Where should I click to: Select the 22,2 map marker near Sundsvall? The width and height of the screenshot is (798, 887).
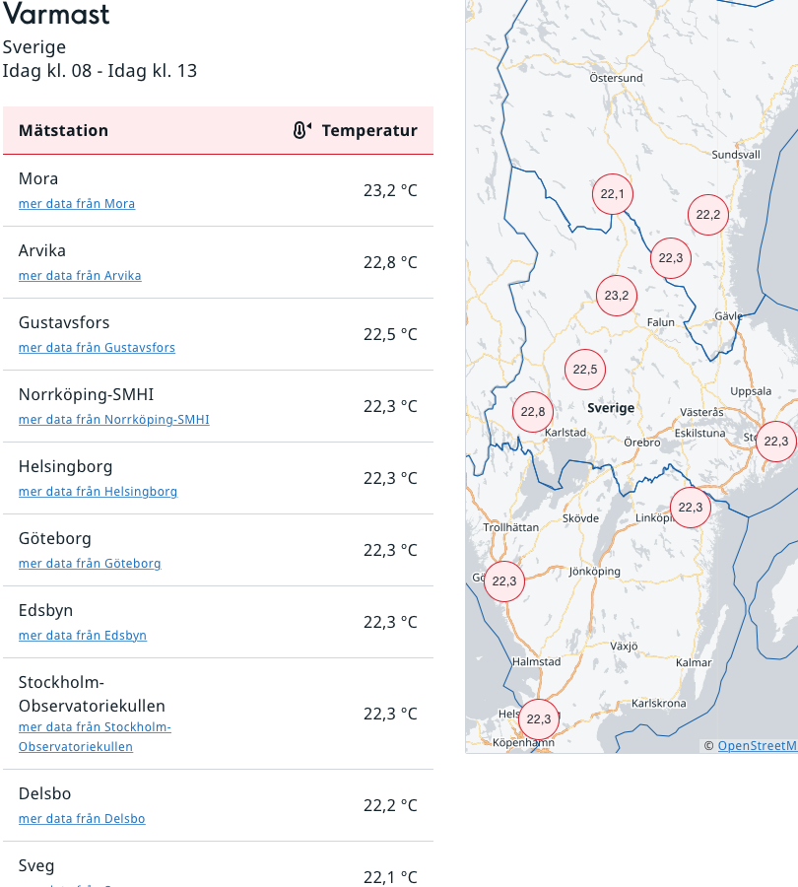click(708, 215)
